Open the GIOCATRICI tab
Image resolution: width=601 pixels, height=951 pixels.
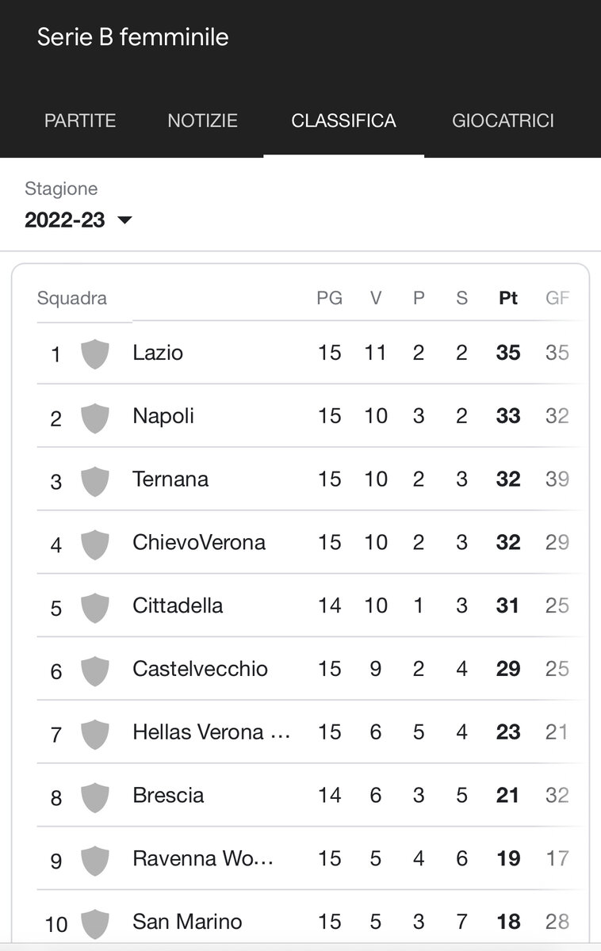click(x=503, y=120)
